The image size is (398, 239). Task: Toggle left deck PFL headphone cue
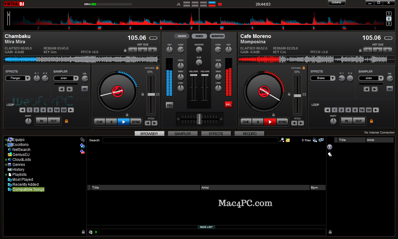169,105
